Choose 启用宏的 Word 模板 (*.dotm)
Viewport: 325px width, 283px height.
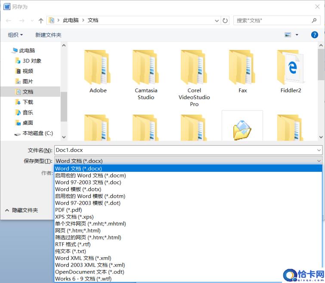[188, 196]
